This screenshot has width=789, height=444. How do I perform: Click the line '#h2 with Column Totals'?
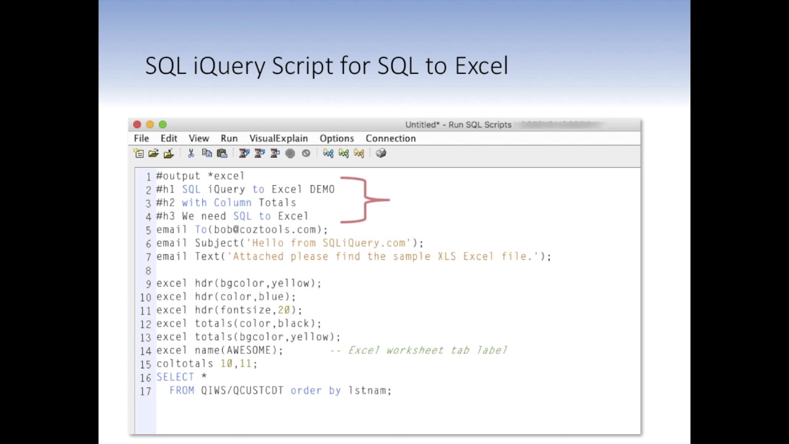pos(226,203)
